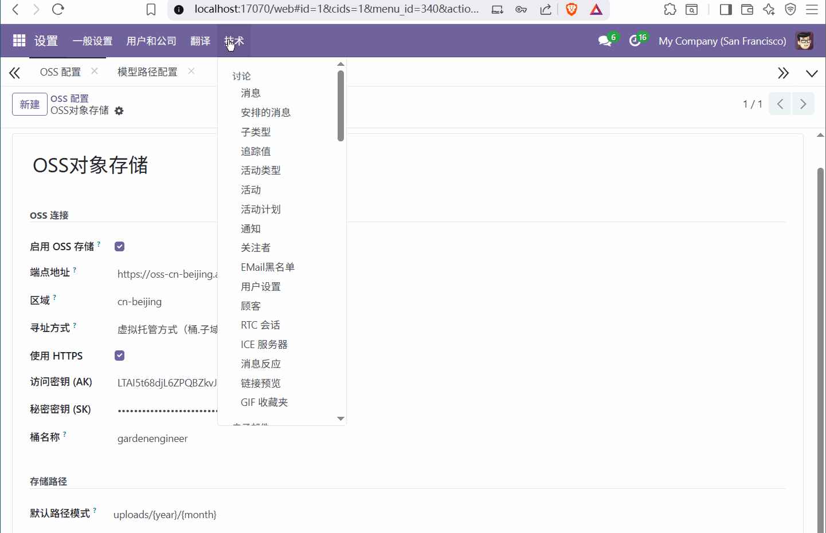Image resolution: width=826 pixels, height=533 pixels.
Task: Open 翻译 menu
Action: pos(200,41)
